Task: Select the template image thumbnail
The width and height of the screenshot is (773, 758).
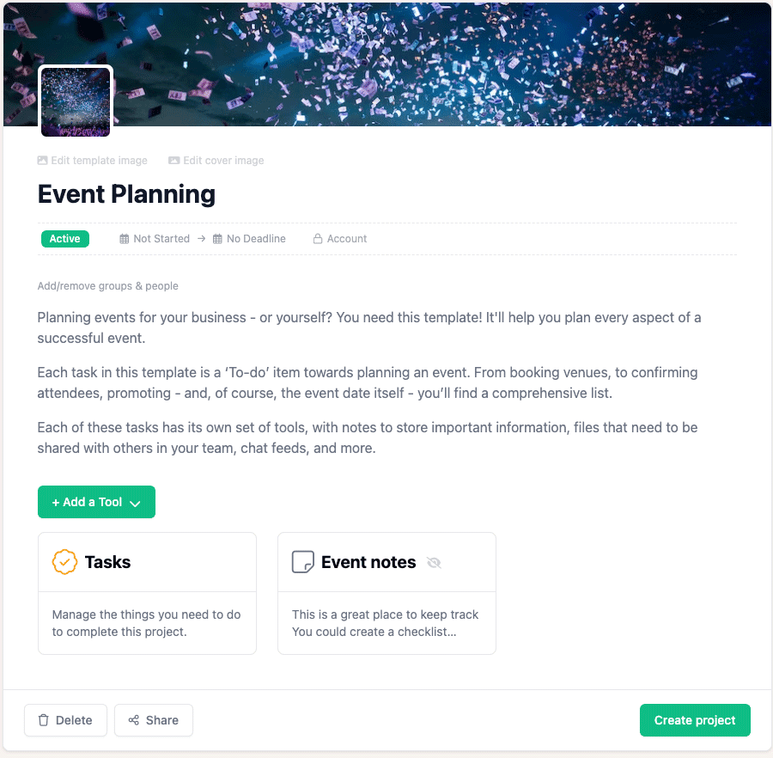Action: click(x=75, y=100)
